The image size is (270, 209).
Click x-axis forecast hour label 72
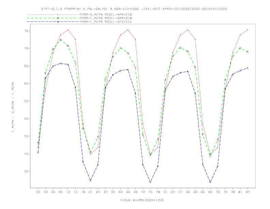[x=218, y=192]
